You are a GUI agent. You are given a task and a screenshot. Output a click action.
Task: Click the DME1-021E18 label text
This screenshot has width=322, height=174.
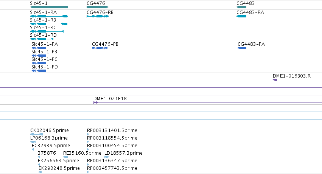click(110, 99)
